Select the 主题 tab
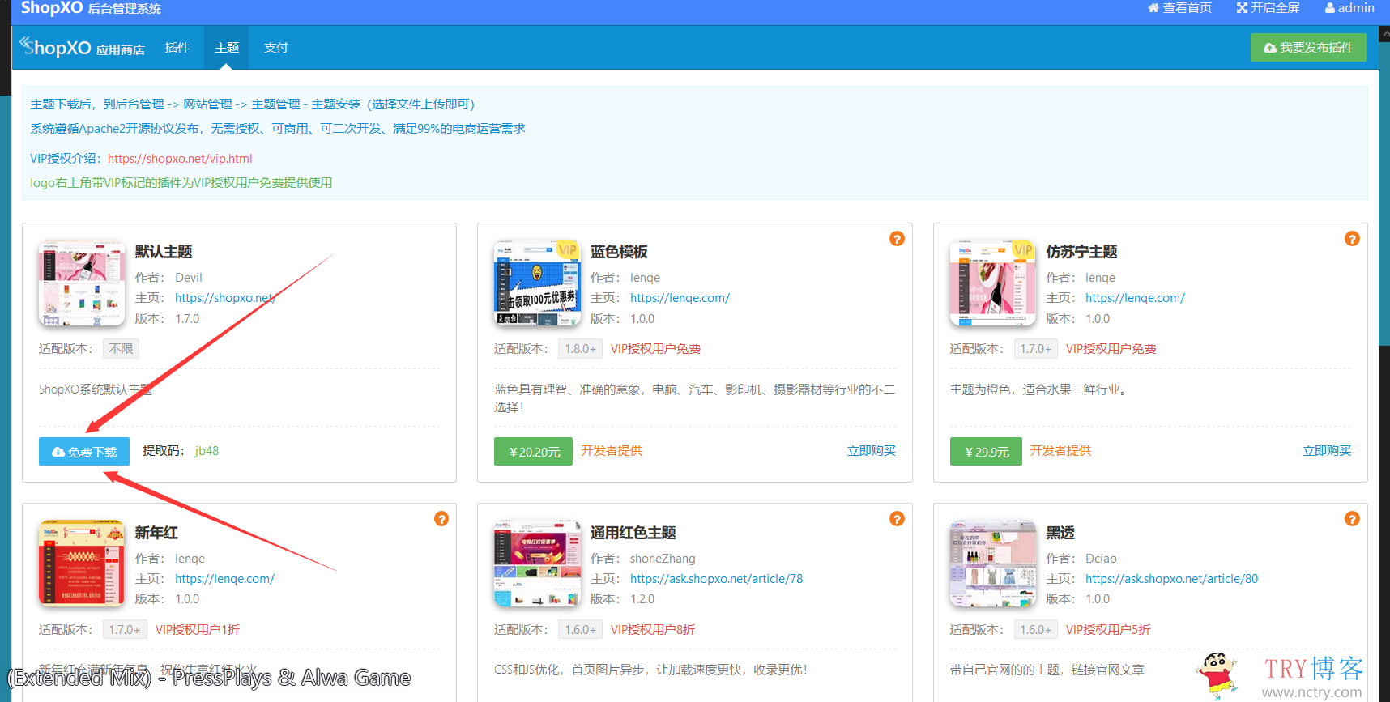Viewport: 1390px width, 702px height. pos(227,48)
